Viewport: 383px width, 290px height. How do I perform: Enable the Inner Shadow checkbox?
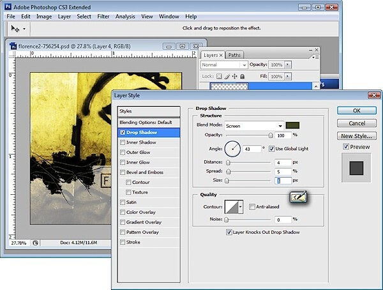[x=123, y=142]
